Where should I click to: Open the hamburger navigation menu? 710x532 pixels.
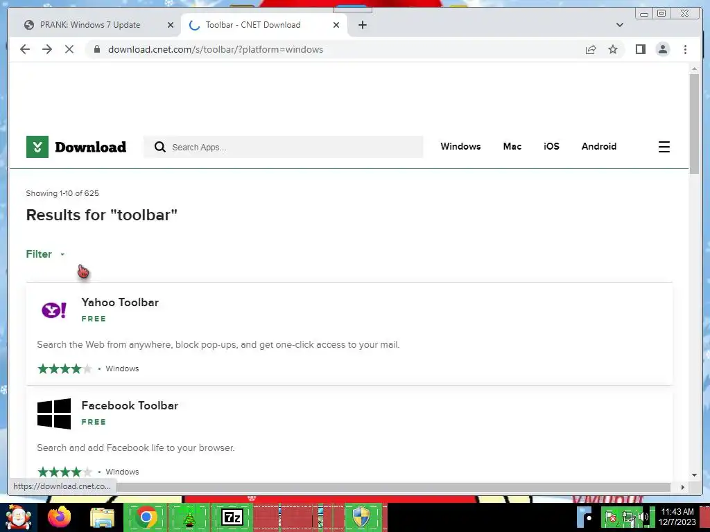pyautogui.click(x=664, y=147)
